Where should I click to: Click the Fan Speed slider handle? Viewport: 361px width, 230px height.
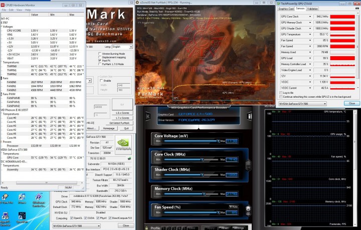point(218,212)
